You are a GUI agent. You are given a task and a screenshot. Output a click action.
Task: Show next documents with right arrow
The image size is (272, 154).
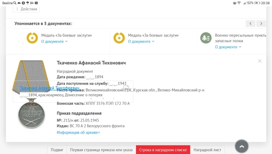(x=261, y=24)
